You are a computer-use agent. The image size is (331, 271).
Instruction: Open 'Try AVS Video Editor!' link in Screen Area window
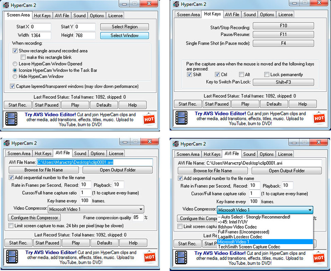tap(50, 114)
